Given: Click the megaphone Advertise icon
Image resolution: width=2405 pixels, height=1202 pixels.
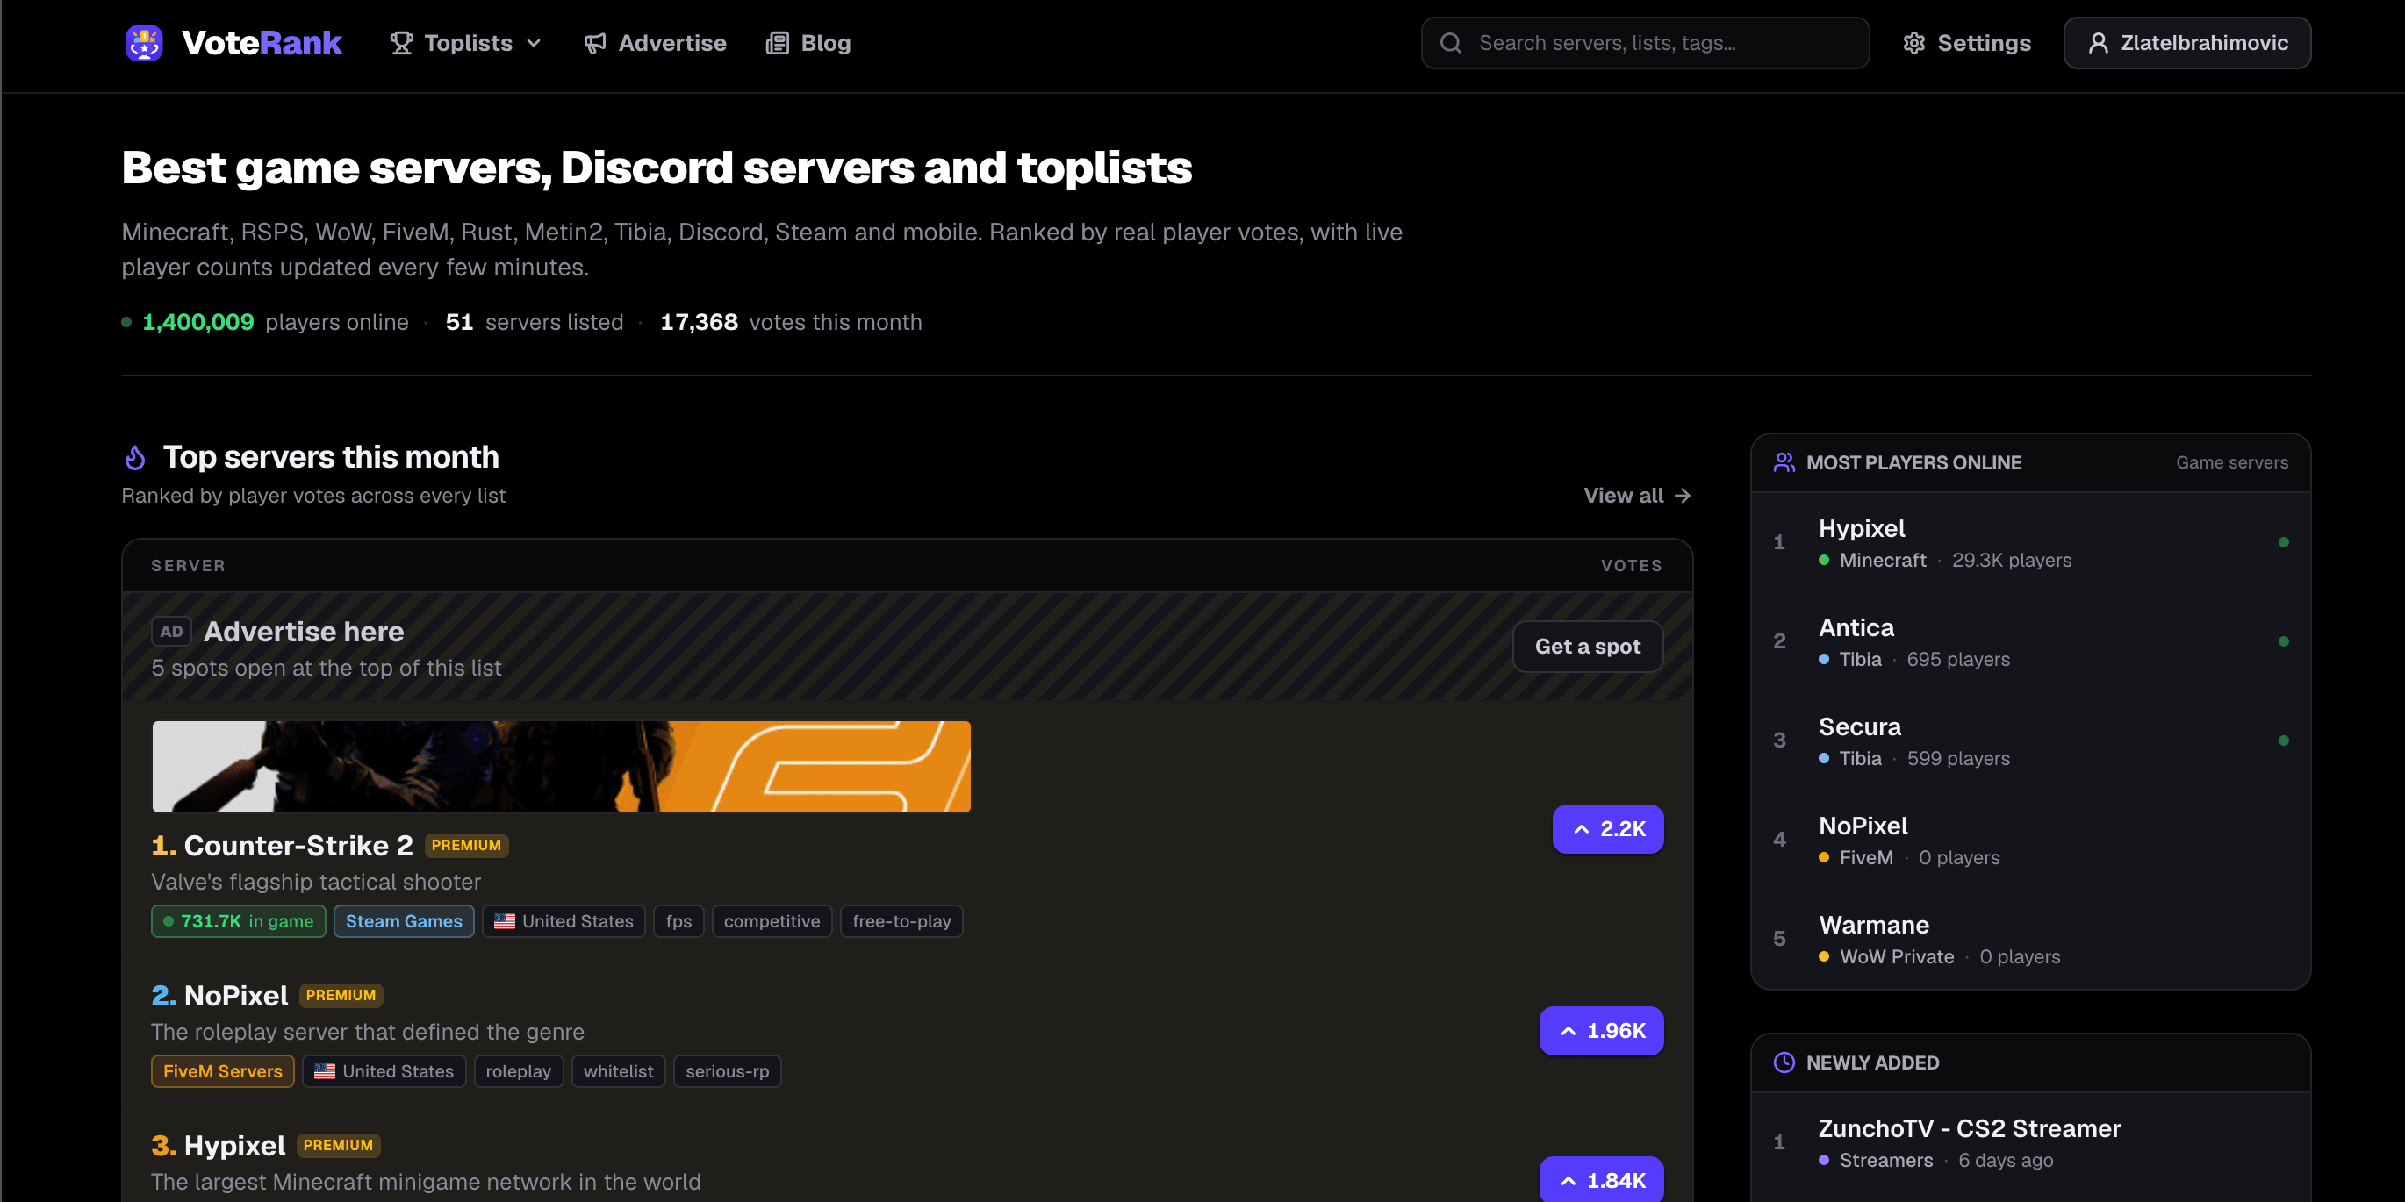Looking at the screenshot, I should 595,43.
